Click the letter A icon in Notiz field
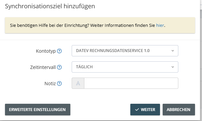The image size is (202, 121). 78,83
